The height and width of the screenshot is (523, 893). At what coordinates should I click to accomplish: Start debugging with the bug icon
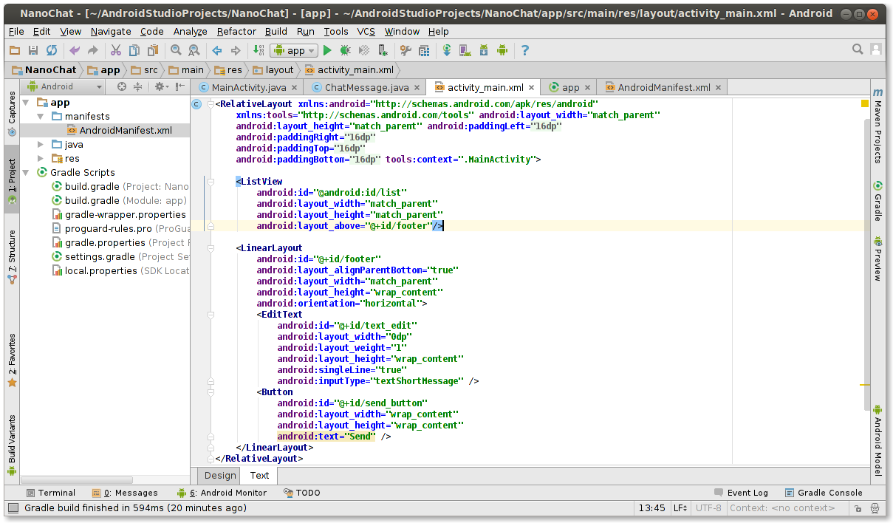tap(345, 50)
